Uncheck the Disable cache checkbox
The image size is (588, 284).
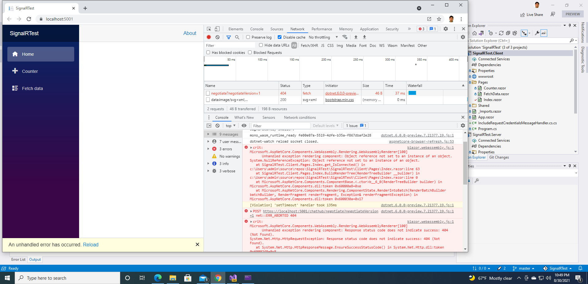coord(280,37)
